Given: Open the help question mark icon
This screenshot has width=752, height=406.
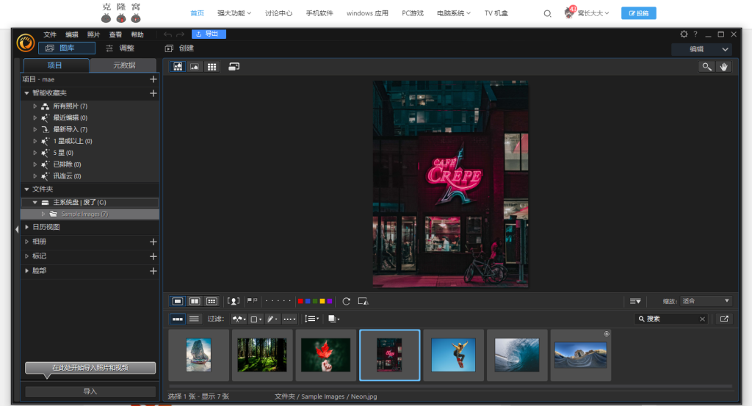Looking at the screenshot, I should click(695, 34).
